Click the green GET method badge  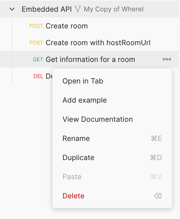click(x=38, y=60)
